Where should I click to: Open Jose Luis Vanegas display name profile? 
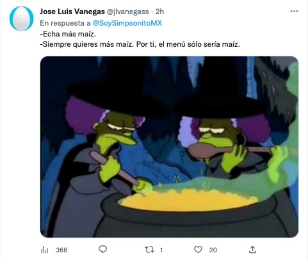(x=72, y=12)
